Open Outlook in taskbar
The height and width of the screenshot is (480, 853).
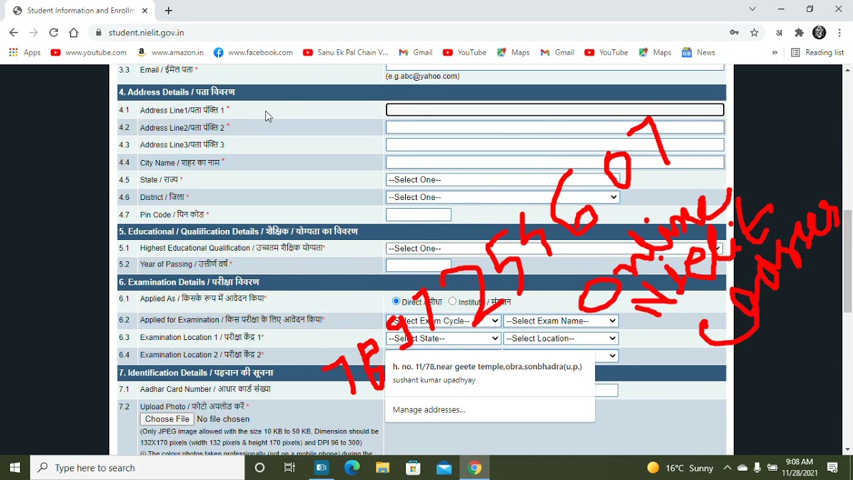(x=321, y=468)
